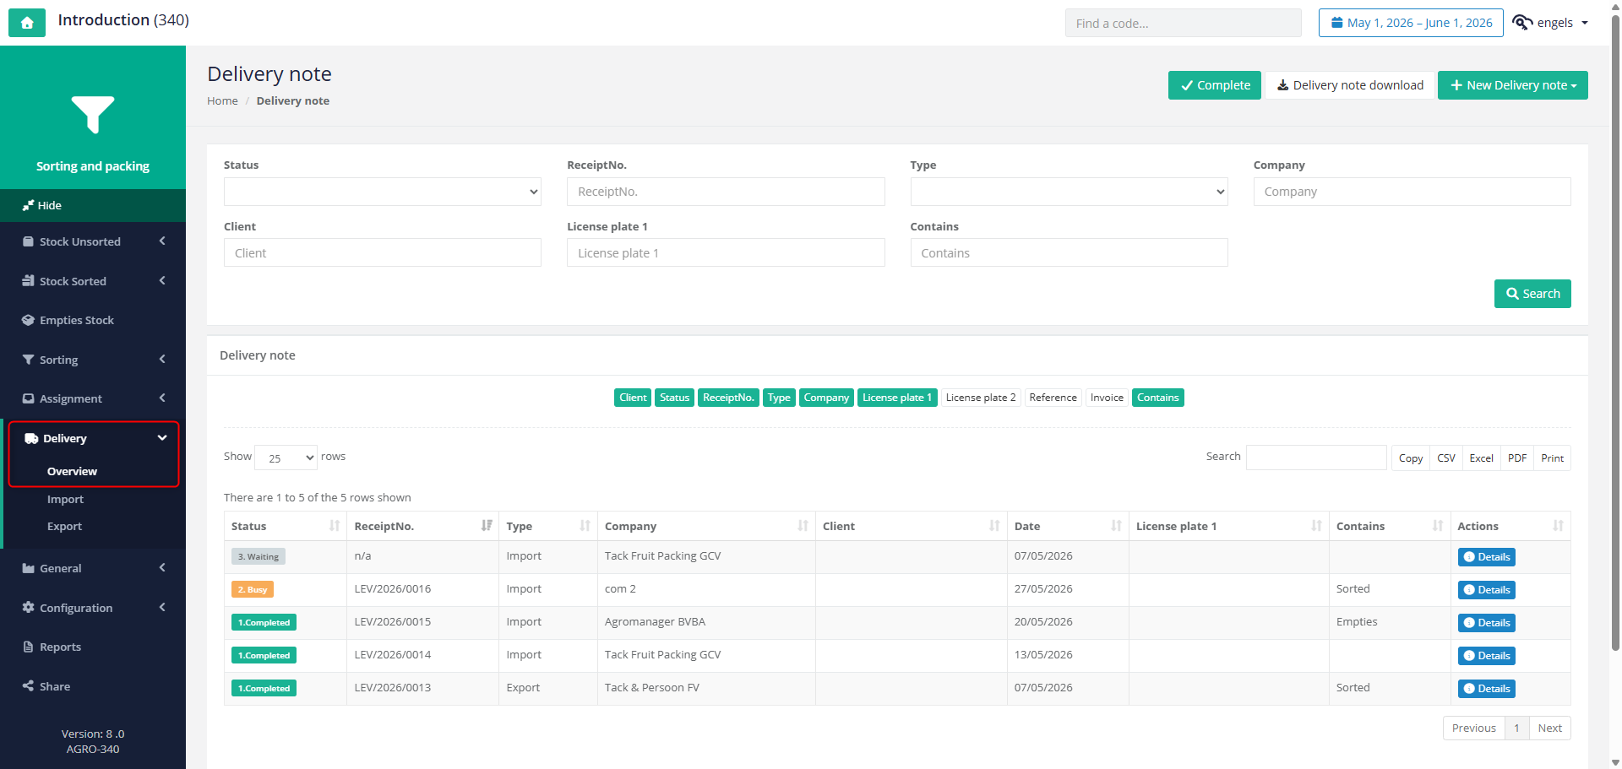Open the Import item under Delivery
The width and height of the screenshot is (1622, 769).
65,499
